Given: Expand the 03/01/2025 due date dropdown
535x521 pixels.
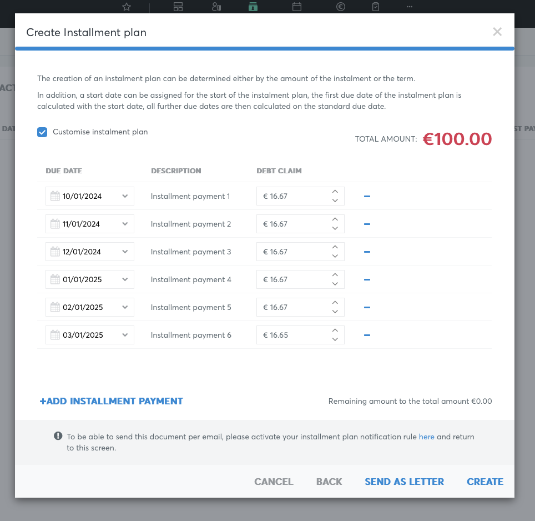Looking at the screenshot, I should pyautogui.click(x=125, y=335).
